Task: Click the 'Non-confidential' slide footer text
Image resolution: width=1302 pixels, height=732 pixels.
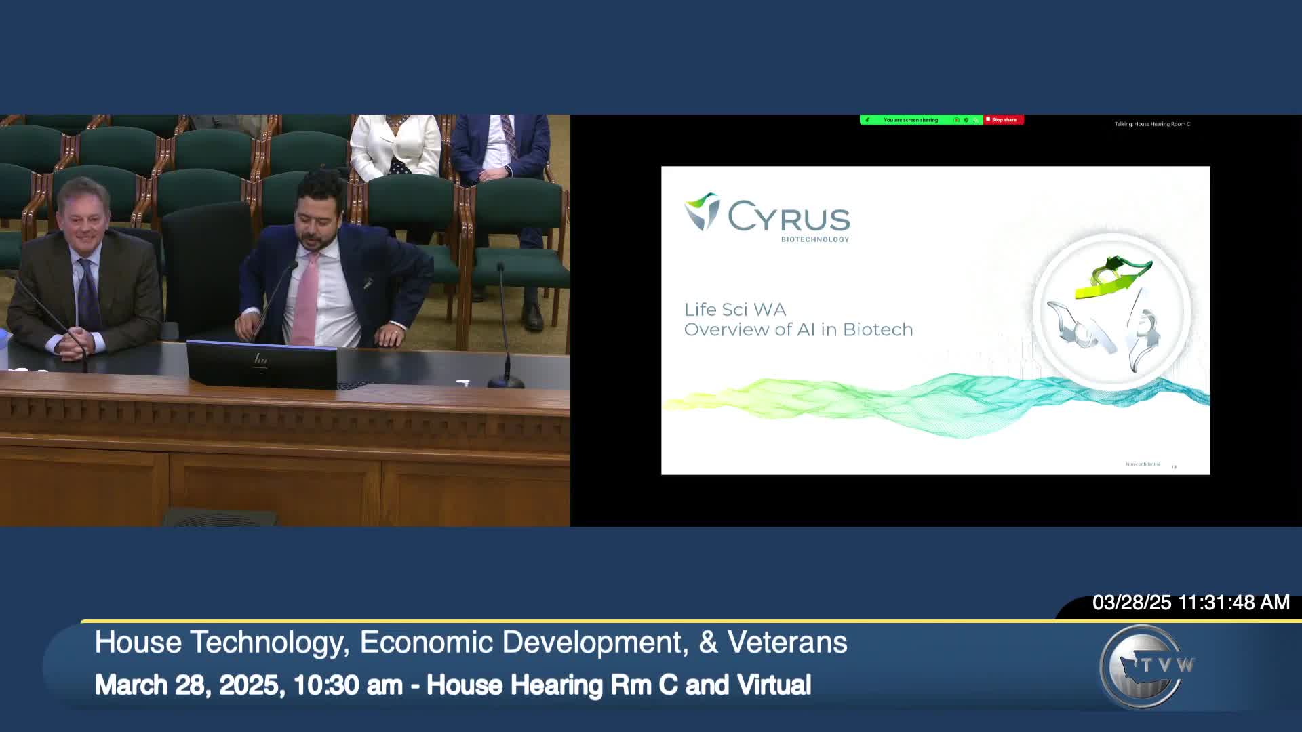Action: 1143,464
